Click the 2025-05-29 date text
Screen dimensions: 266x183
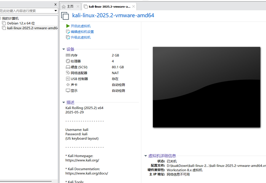(75, 112)
